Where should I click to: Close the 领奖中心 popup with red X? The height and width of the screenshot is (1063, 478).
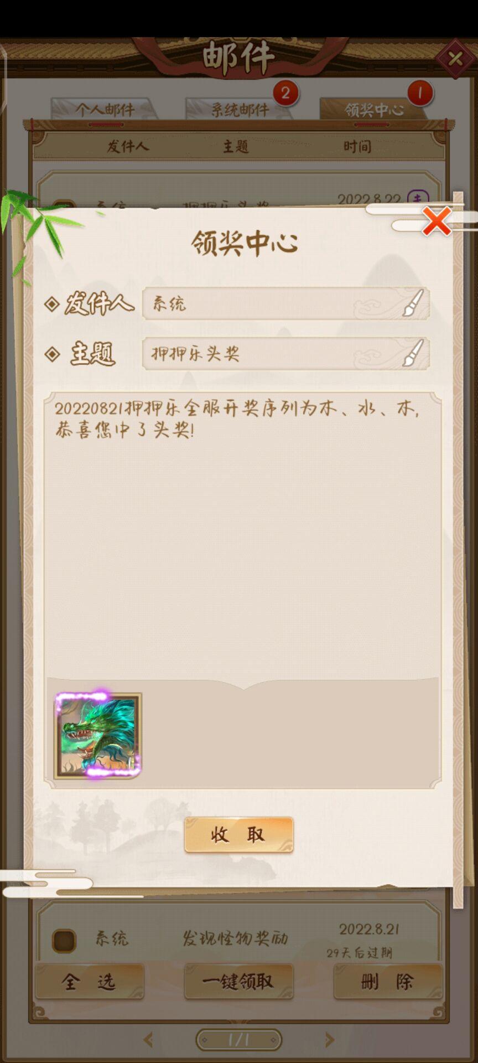tap(437, 222)
